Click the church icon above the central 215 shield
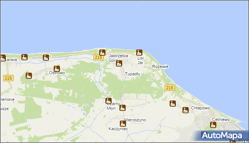249x143 pixels. [x=102, y=53]
